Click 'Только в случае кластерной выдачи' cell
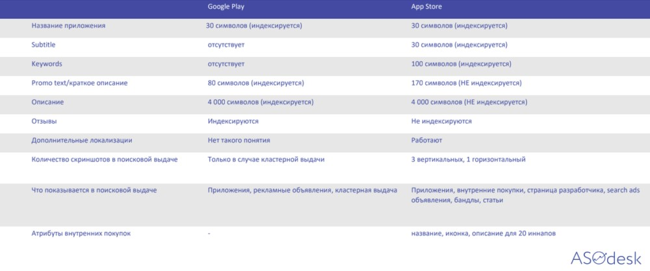 266,159
